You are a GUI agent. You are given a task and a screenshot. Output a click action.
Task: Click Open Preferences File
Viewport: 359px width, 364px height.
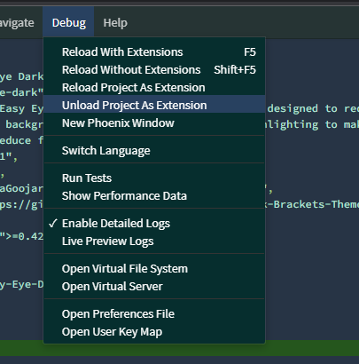point(154,314)
